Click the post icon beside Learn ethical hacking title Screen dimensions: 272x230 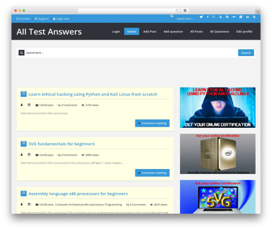coord(23,94)
